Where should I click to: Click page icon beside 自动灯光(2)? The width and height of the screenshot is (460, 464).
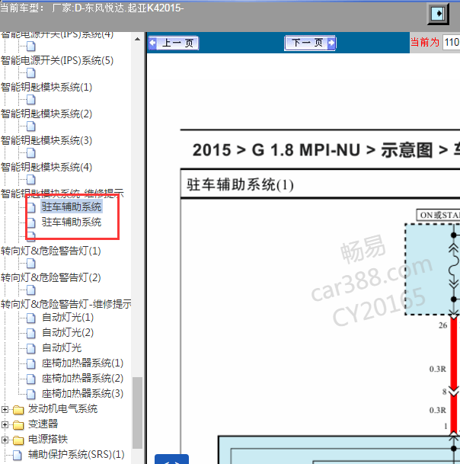tap(31, 334)
